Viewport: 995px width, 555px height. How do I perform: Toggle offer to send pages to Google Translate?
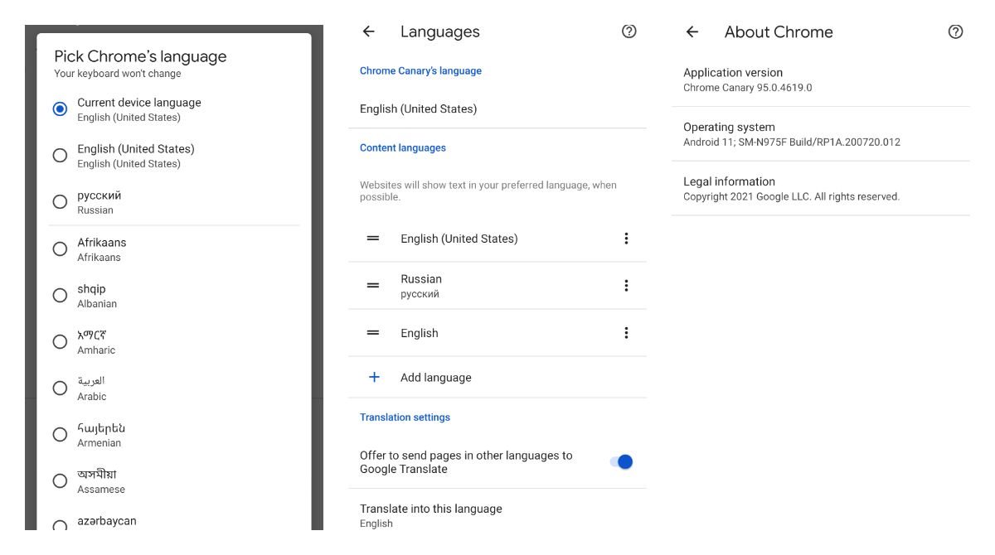tap(622, 461)
